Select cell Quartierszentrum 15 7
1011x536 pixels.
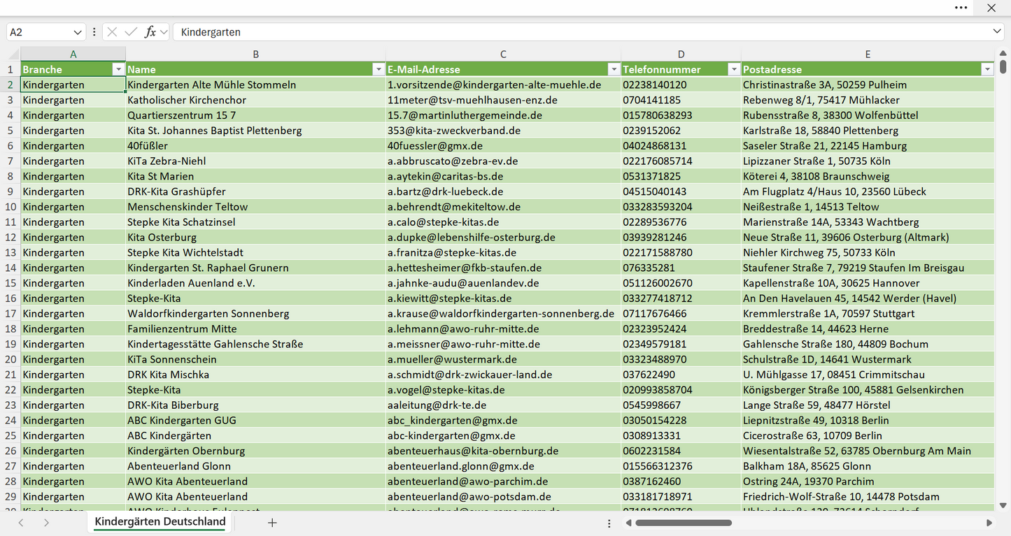256,115
